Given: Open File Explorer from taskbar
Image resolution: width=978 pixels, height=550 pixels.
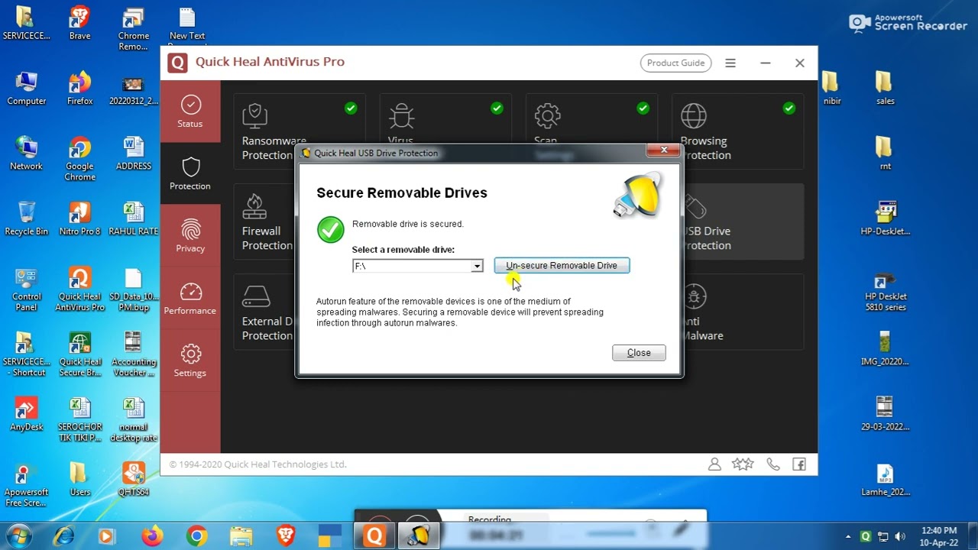Looking at the screenshot, I should (241, 536).
